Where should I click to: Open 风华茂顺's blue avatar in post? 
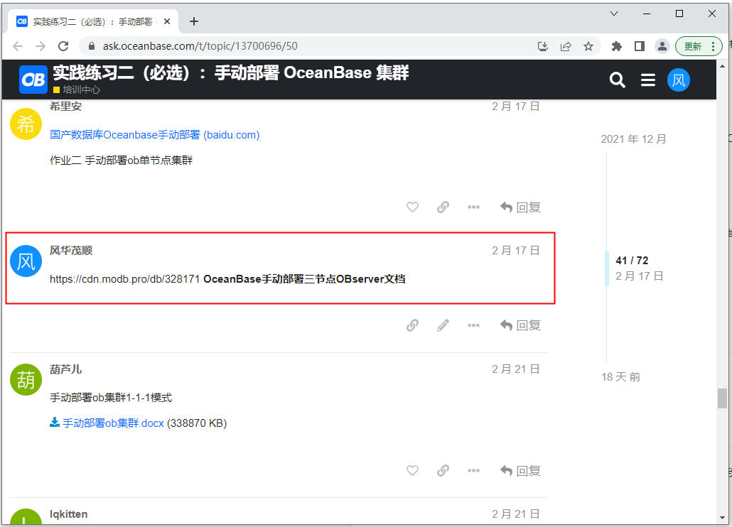pos(26,261)
